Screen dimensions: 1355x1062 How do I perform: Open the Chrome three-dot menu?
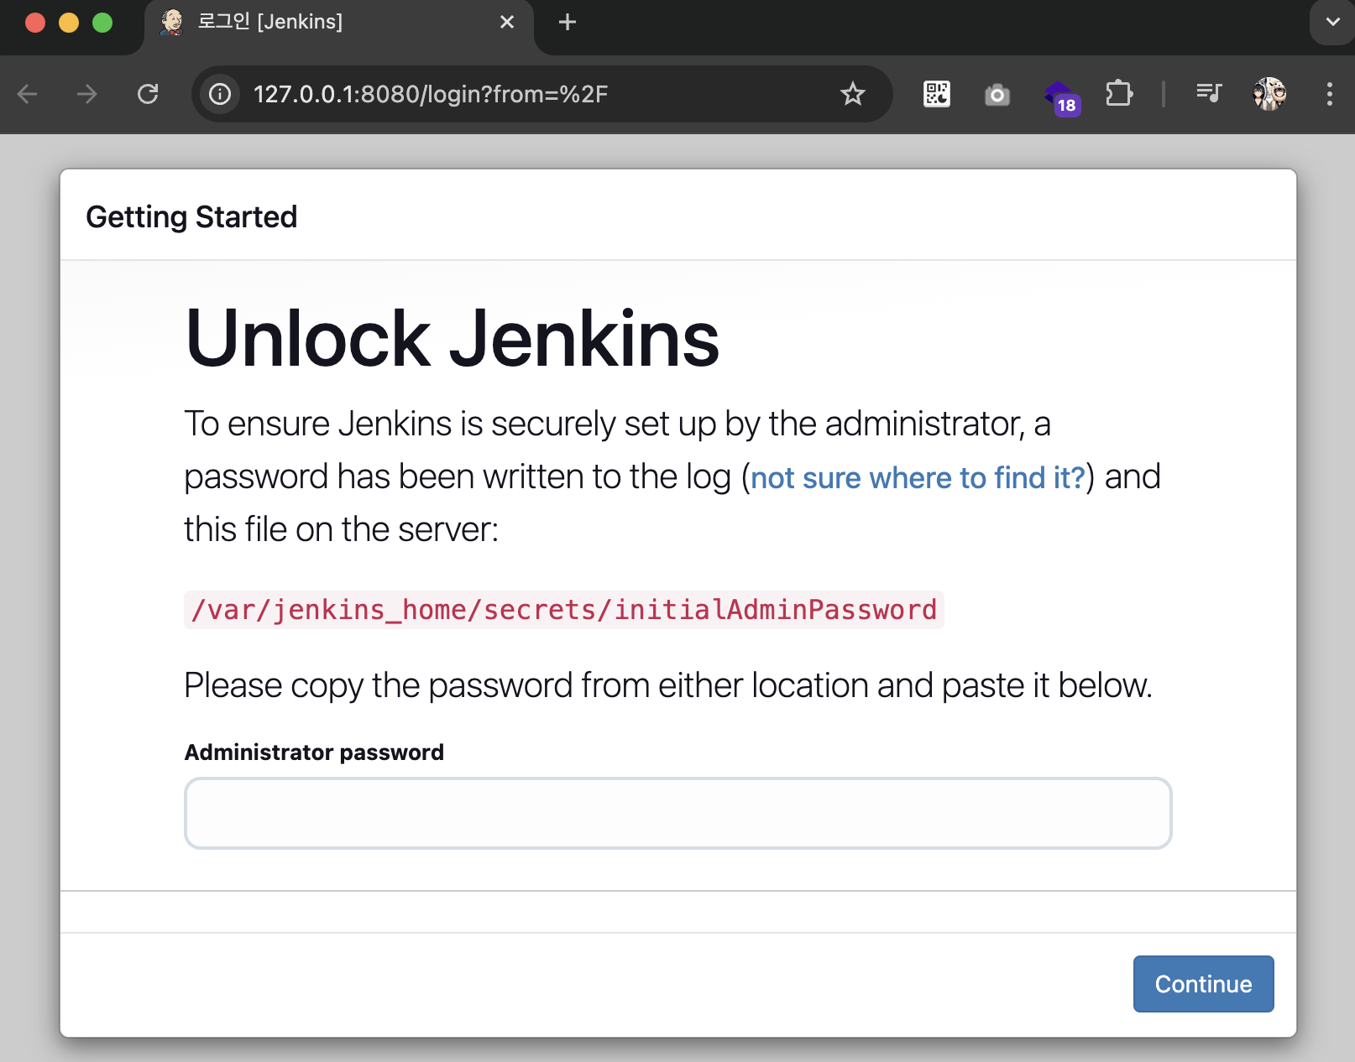click(1330, 94)
